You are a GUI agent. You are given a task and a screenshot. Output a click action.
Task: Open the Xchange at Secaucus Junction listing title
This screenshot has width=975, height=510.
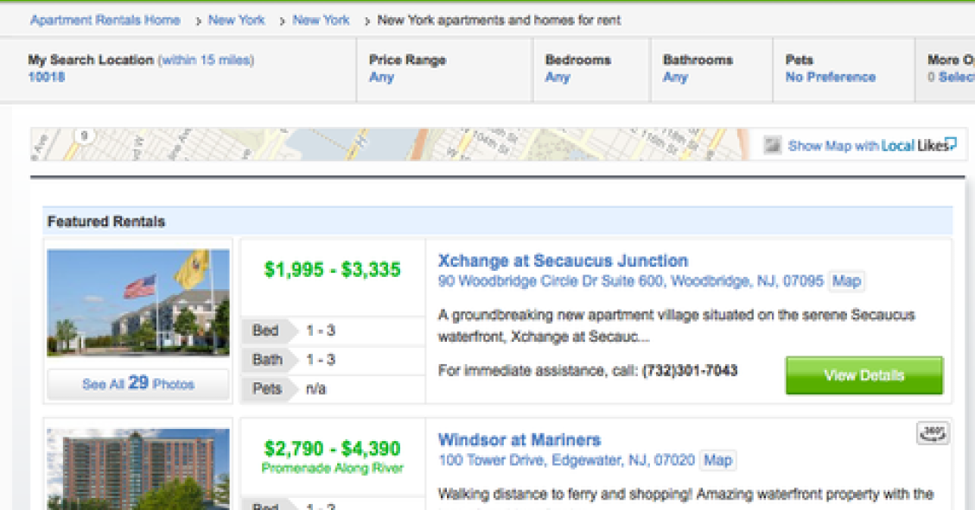coord(563,261)
